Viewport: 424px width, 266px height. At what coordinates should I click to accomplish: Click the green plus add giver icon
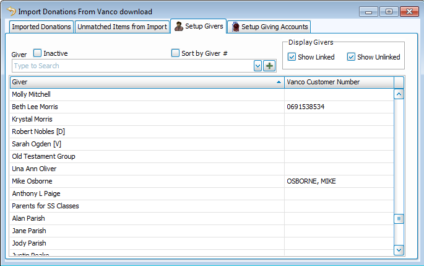click(269, 66)
